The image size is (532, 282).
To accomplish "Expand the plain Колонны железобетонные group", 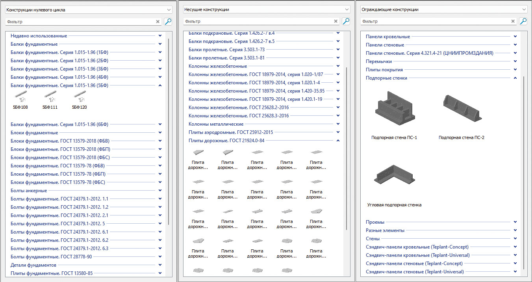I will [338, 66].
